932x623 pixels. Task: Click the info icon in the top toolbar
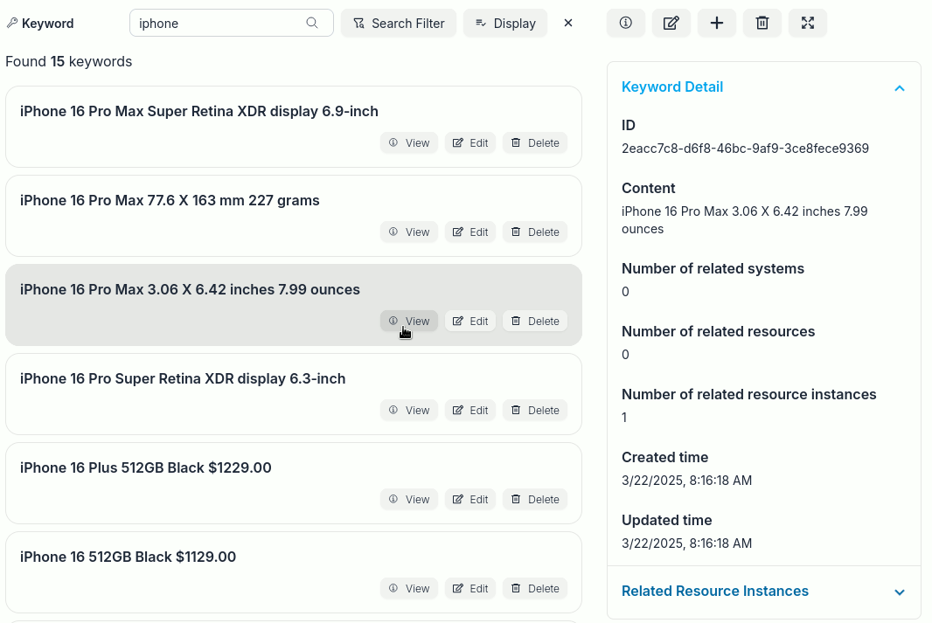[626, 24]
